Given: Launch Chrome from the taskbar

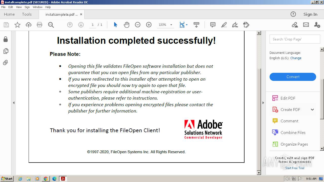Looking at the screenshot, I should tap(46, 179).
